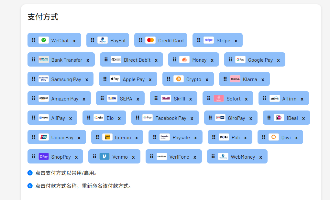Viewport: 330px width, 200px height.
Task: Rename the PayPal payment method name
Action: [x=118, y=40]
